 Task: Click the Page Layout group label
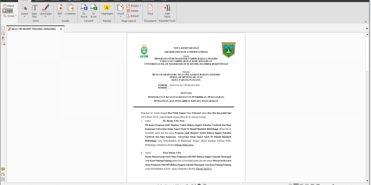[129, 21]
